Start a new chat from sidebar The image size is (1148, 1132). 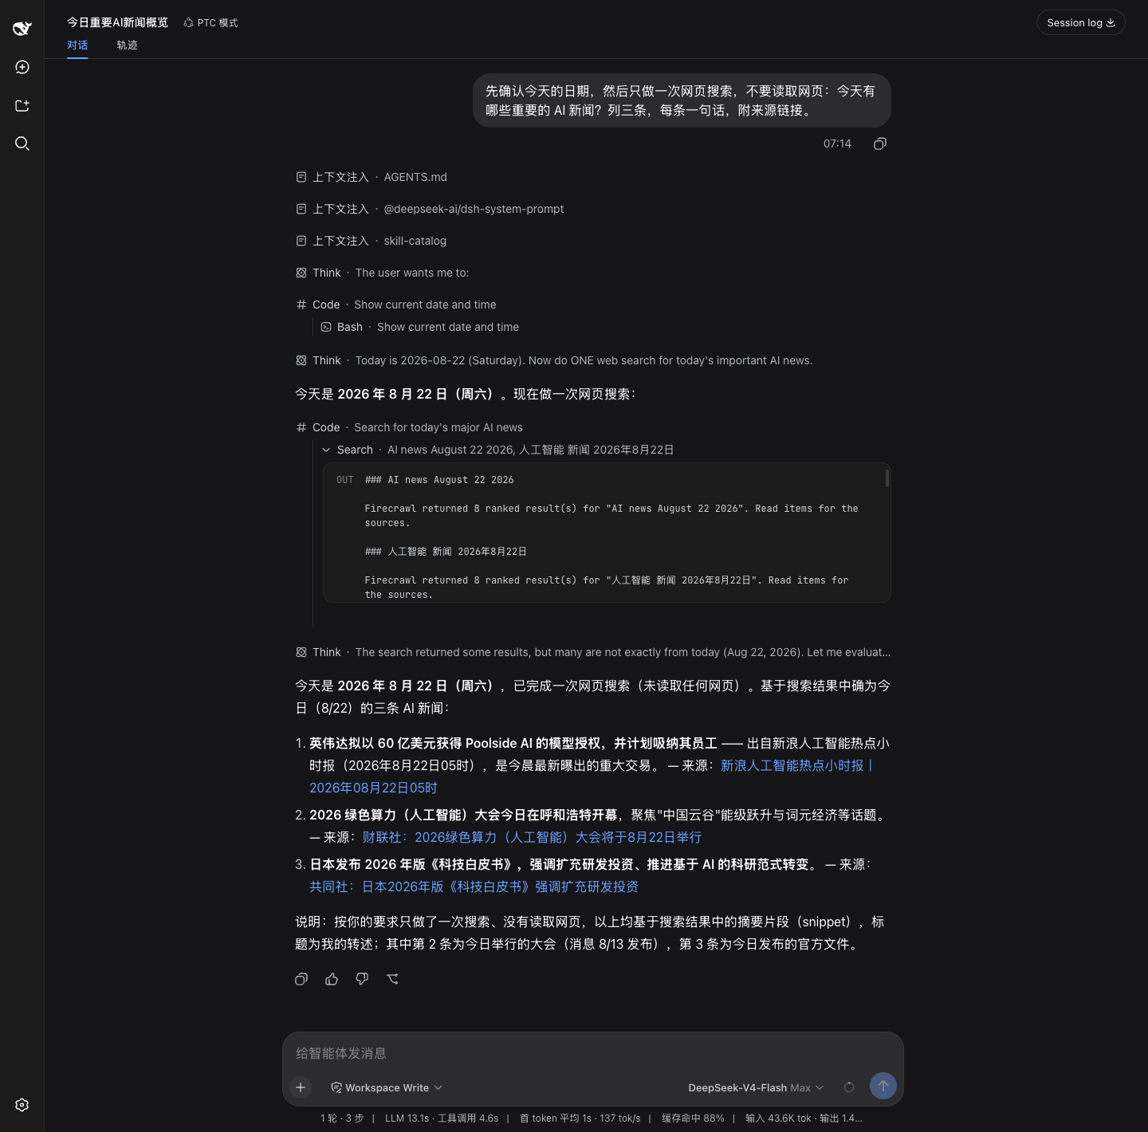[22, 67]
